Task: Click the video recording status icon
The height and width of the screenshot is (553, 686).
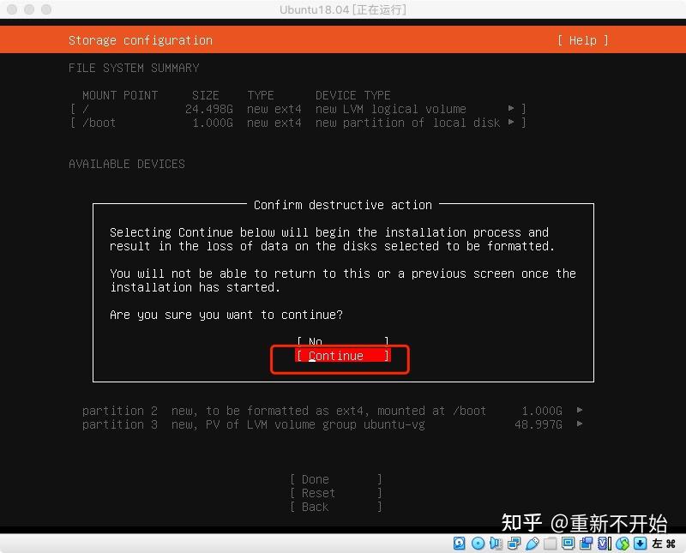Action: [586, 544]
